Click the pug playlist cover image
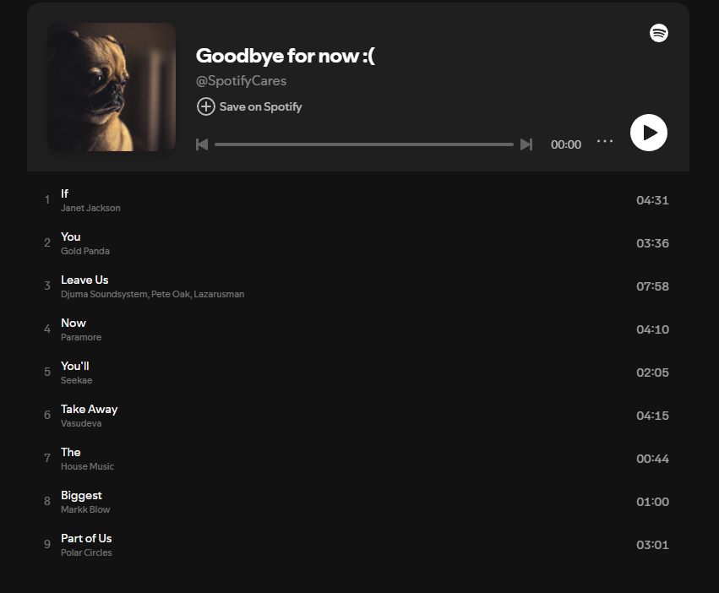The width and height of the screenshot is (719, 593). pos(112,87)
